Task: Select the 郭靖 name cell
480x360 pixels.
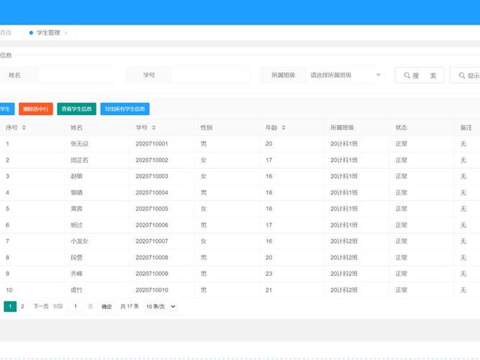Action: point(77,193)
